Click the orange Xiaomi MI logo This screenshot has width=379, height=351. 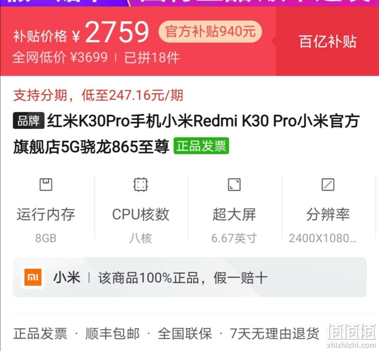pyautogui.click(x=33, y=277)
